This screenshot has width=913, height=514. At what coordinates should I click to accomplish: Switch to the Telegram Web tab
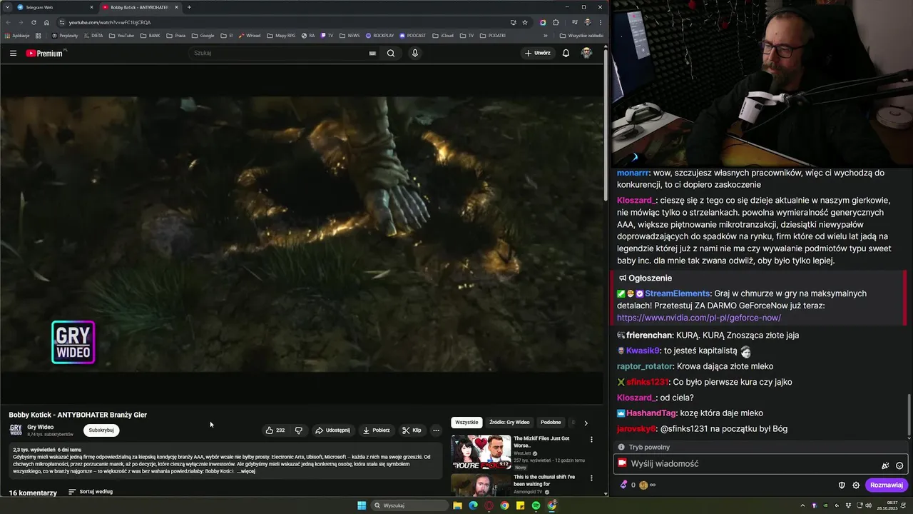(x=53, y=7)
